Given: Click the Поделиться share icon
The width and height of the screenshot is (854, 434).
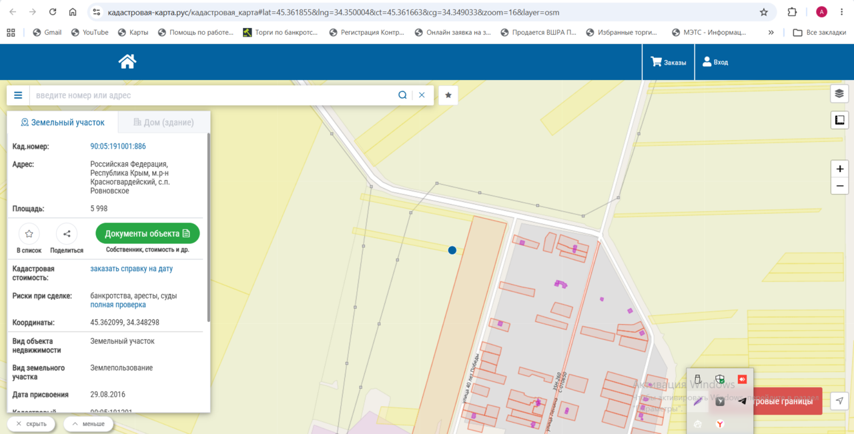Looking at the screenshot, I should pyautogui.click(x=67, y=234).
